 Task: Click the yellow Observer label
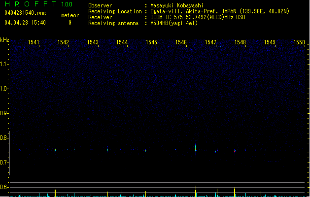101,5
